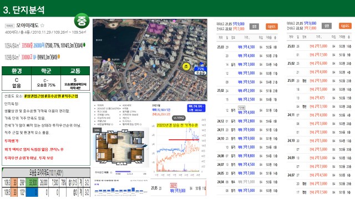Click the 아파트 tag beside complex name
The height and width of the screenshot is (199, 355).
coord(9,26)
